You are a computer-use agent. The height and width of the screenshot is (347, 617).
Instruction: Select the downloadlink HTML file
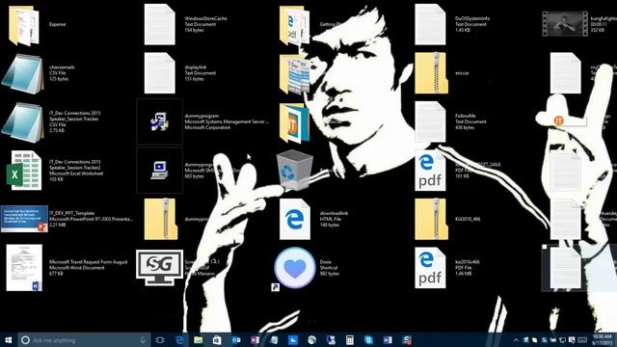pos(295,219)
